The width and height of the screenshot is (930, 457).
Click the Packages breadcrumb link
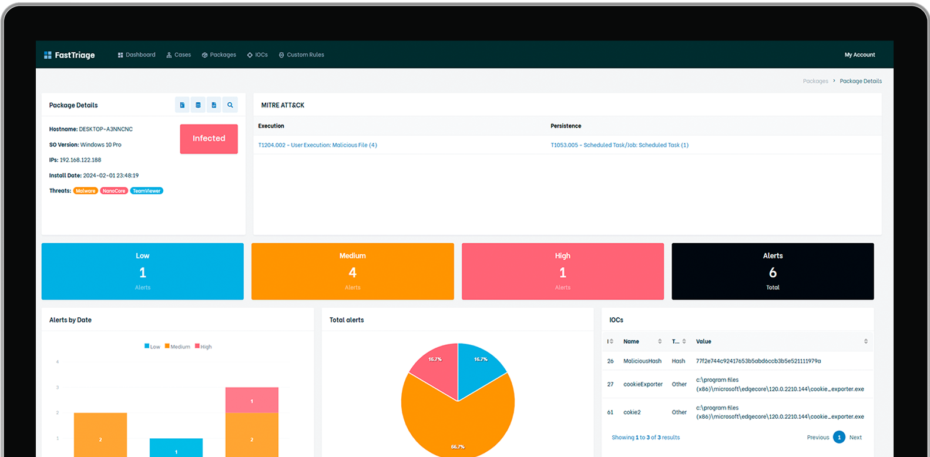815,81
